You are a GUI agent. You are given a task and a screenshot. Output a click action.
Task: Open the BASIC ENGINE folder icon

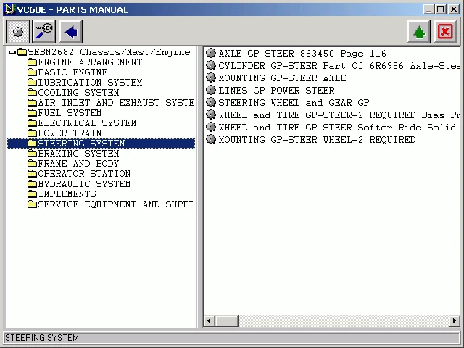32,72
